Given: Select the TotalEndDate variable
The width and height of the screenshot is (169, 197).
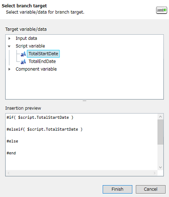Looking at the screenshot, I should 42,61.
